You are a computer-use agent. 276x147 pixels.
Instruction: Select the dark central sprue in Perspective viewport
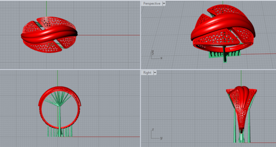pyautogui.click(x=224, y=54)
